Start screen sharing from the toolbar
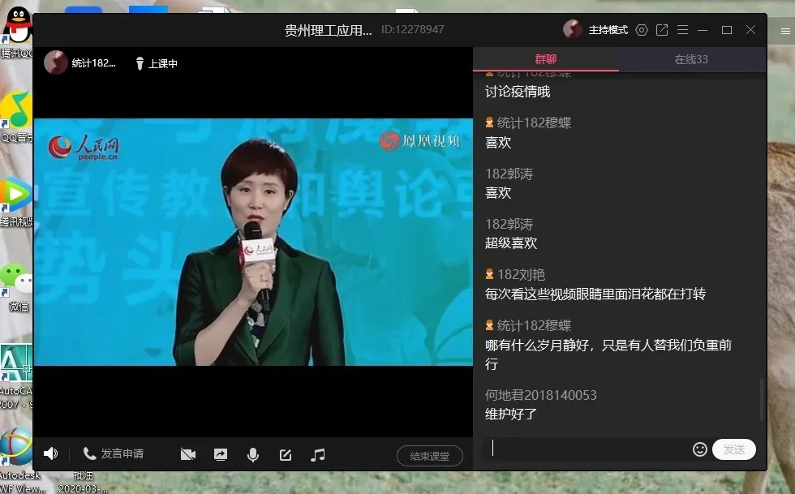Image resolution: width=795 pixels, height=494 pixels. 221,455
